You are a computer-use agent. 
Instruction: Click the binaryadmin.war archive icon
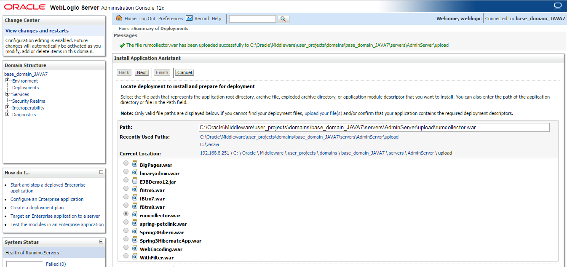point(135,173)
